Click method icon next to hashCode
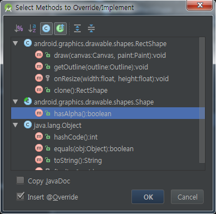216x214 pixels. click(x=39, y=137)
